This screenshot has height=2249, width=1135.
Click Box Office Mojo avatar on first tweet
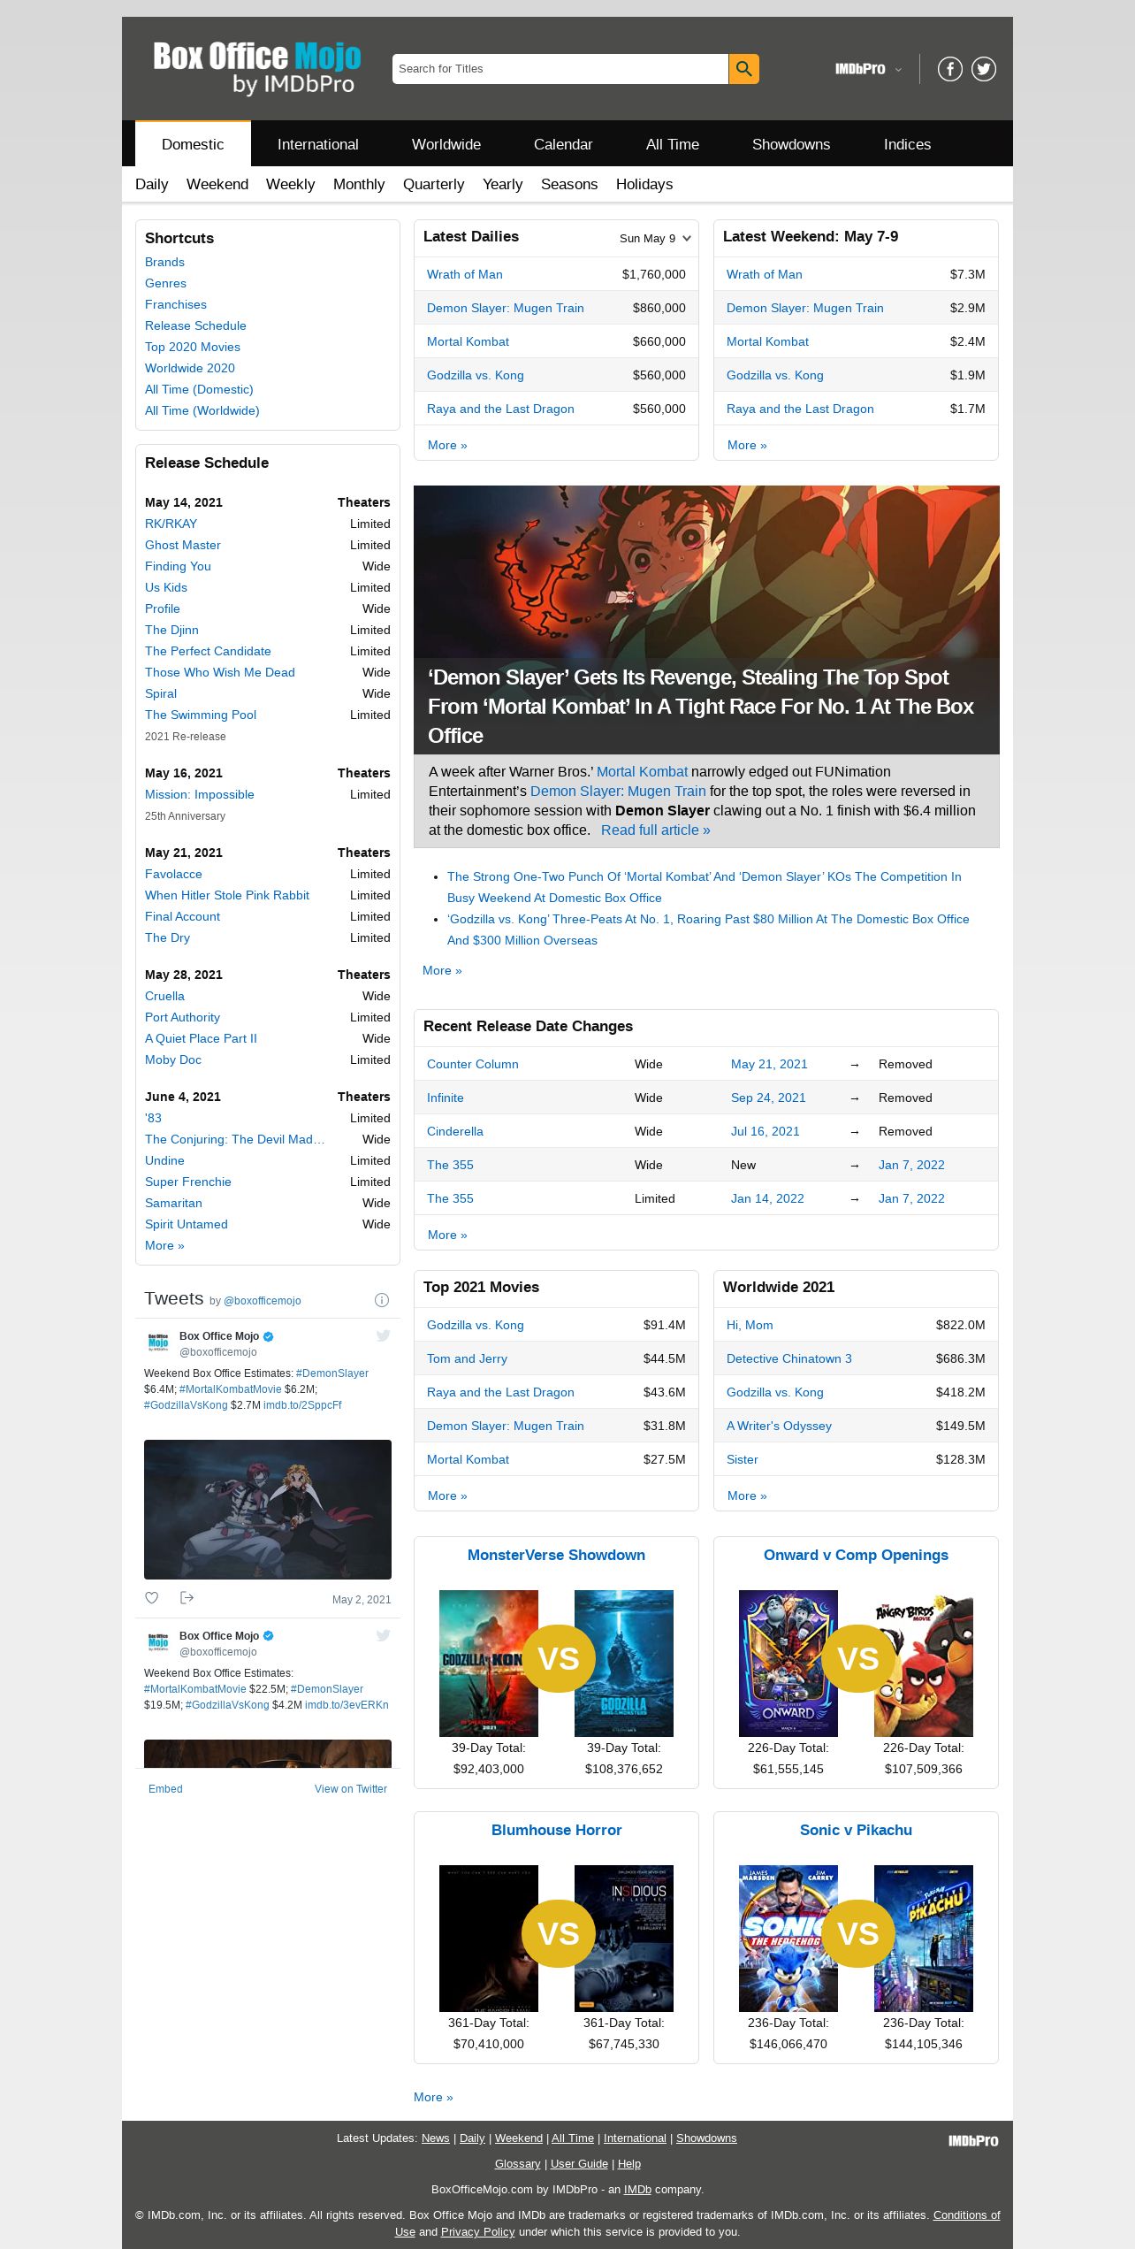pyautogui.click(x=158, y=1343)
